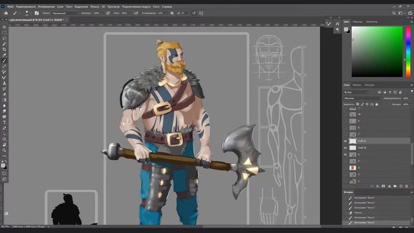Open smoothing options gear icon
Viewport: 414px width, 233px height.
(172, 13)
